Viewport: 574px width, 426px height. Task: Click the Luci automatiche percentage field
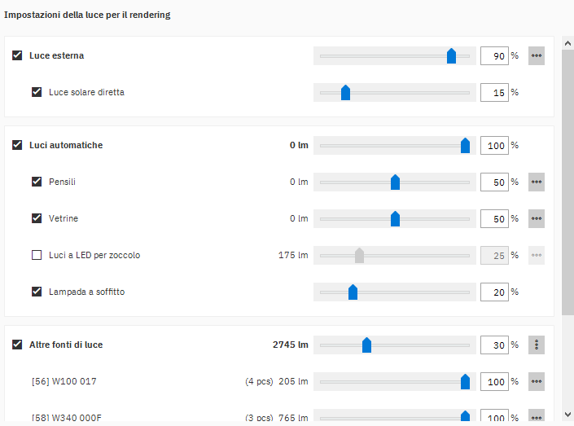coord(494,146)
